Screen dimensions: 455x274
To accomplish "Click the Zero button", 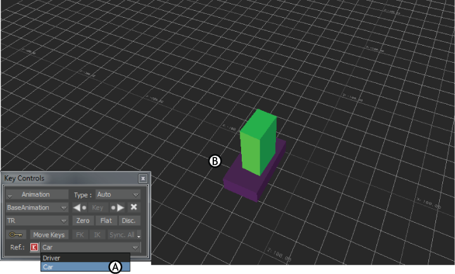I will (x=83, y=221).
